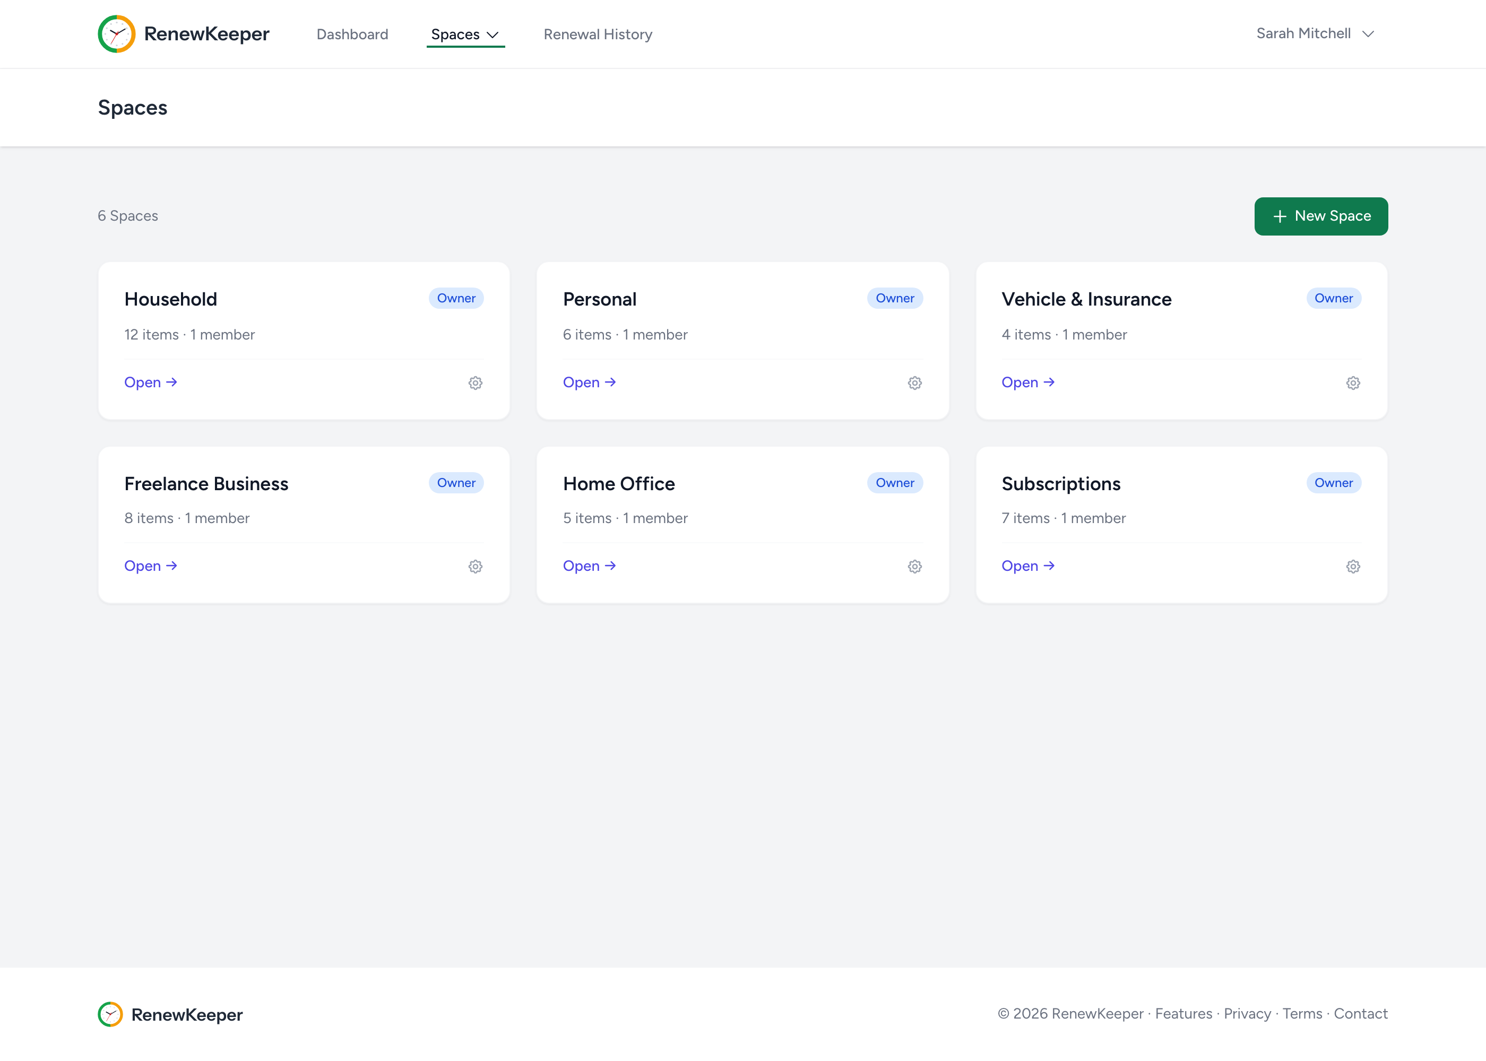Click '12 items · 1 member' text
This screenshot has height=1061, width=1486.
(x=189, y=335)
